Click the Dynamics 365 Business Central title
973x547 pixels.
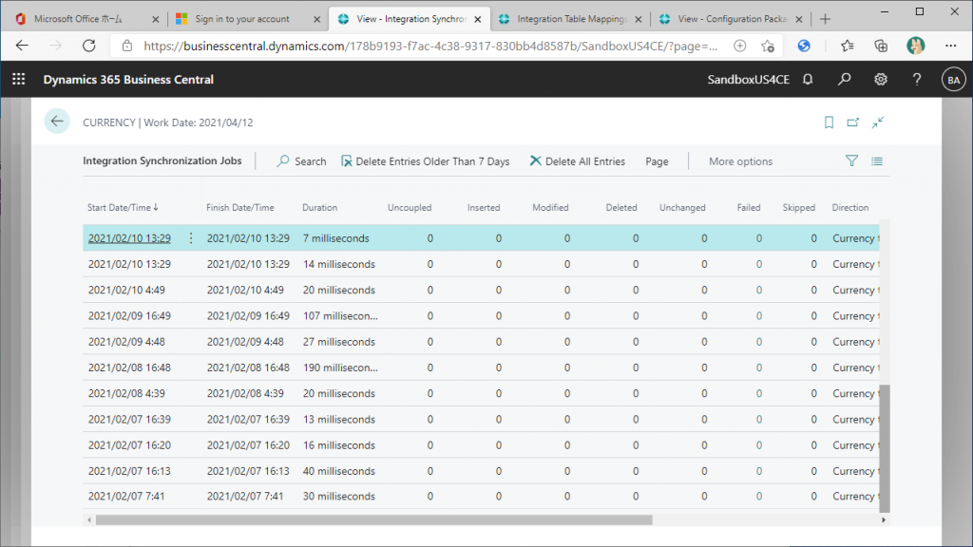tap(128, 80)
